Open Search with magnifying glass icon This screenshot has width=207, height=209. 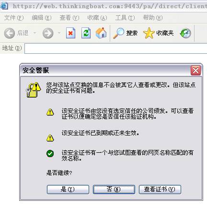[x=118, y=33]
